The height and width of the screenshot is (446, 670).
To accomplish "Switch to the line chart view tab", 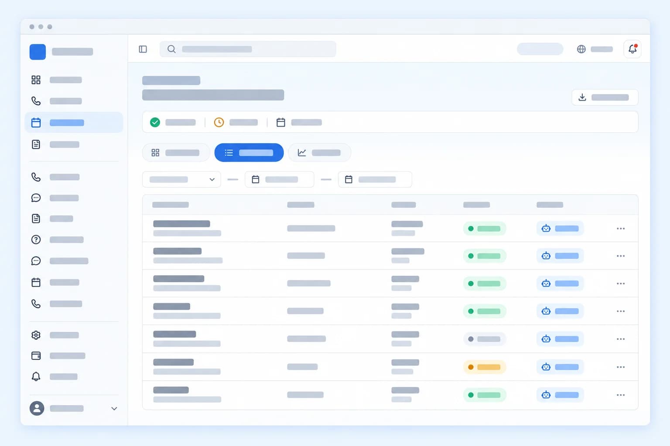I will [319, 153].
